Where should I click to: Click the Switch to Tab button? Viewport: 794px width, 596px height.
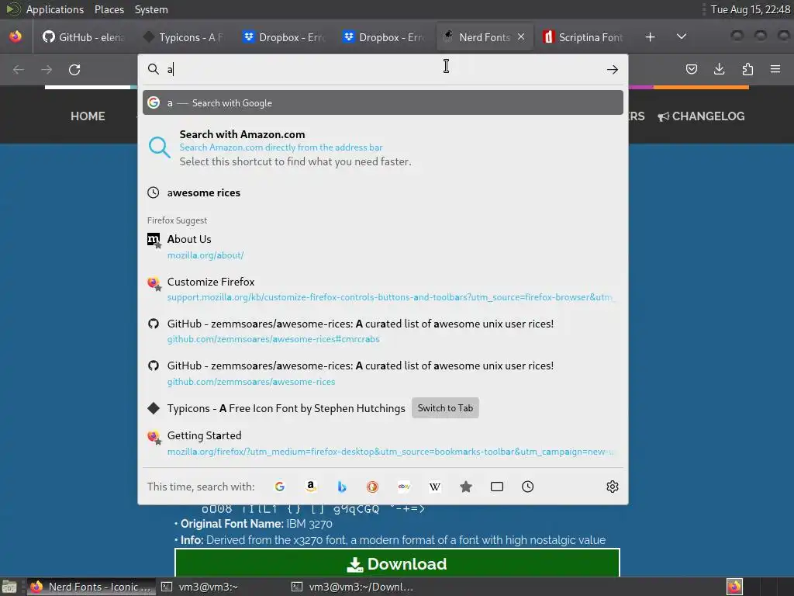[445, 408]
